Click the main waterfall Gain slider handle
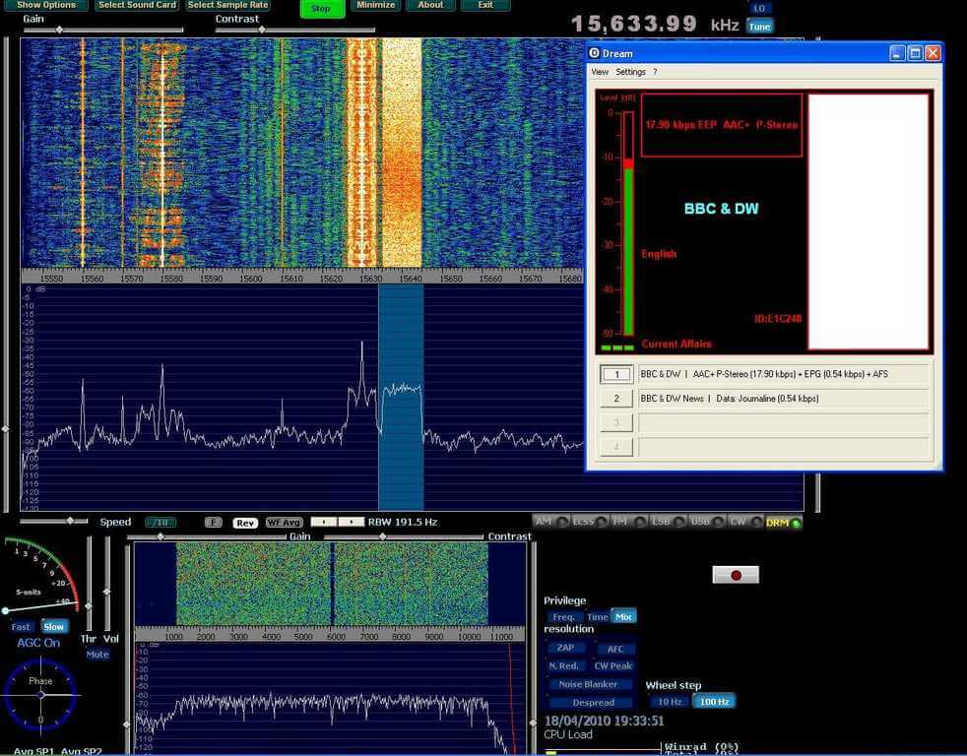The width and height of the screenshot is (967, 756). [x=59, y=30]
